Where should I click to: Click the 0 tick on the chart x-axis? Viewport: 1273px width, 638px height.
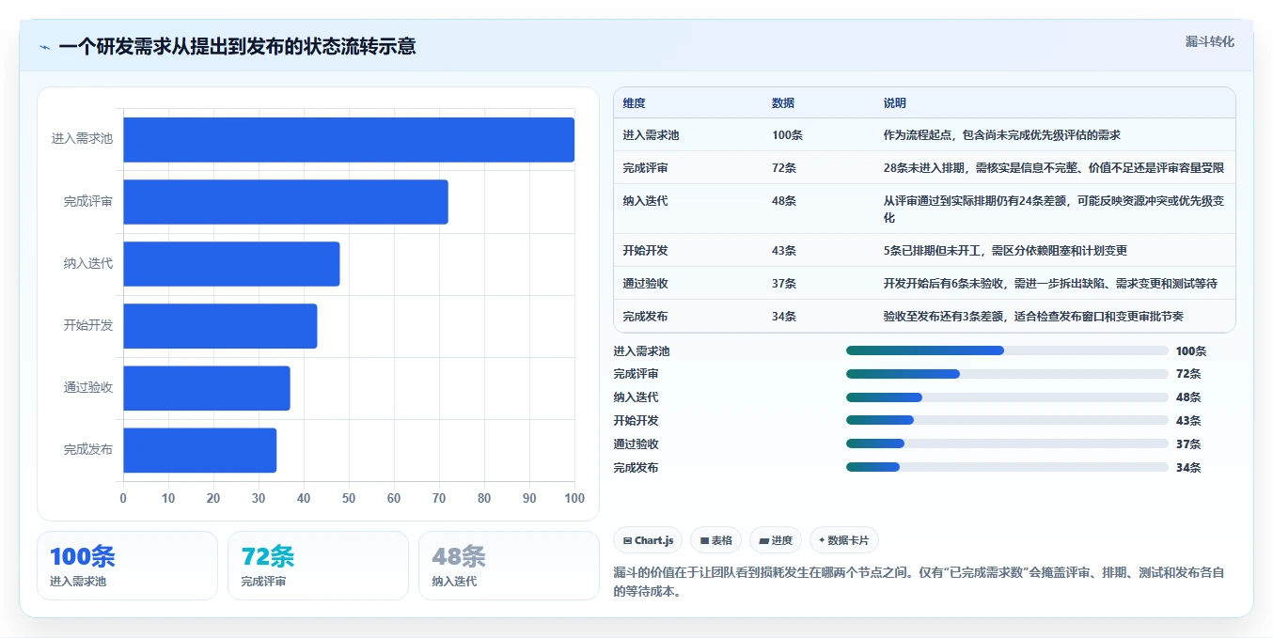(123, 499)
